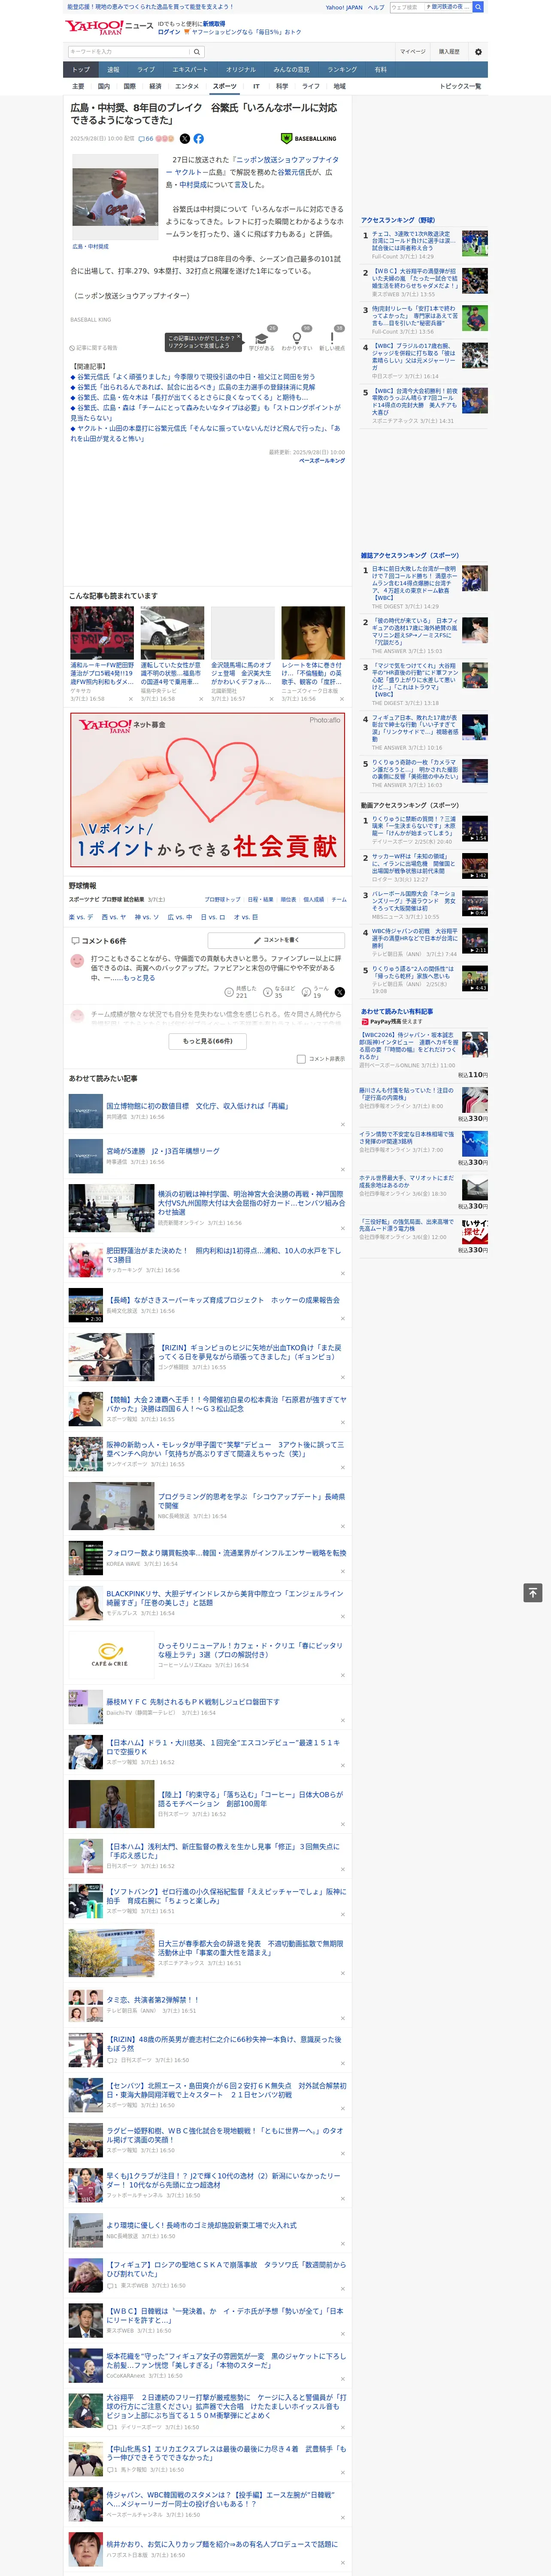This screenshot has height=2576, width=551.
Task: Dismiss the 浦和ルーキー recommended article card
Action: (131, 699)
